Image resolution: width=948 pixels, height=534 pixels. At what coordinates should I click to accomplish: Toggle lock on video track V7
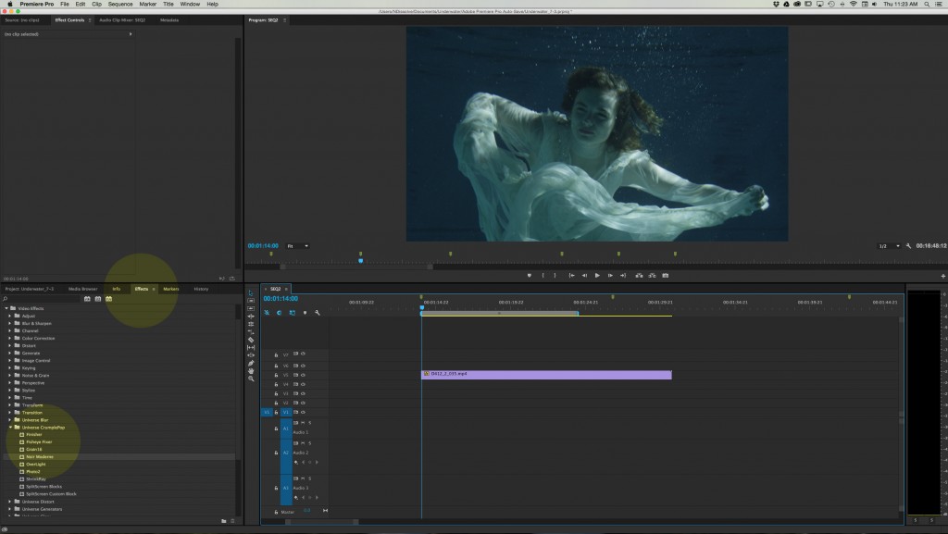[x=276, y=354]
